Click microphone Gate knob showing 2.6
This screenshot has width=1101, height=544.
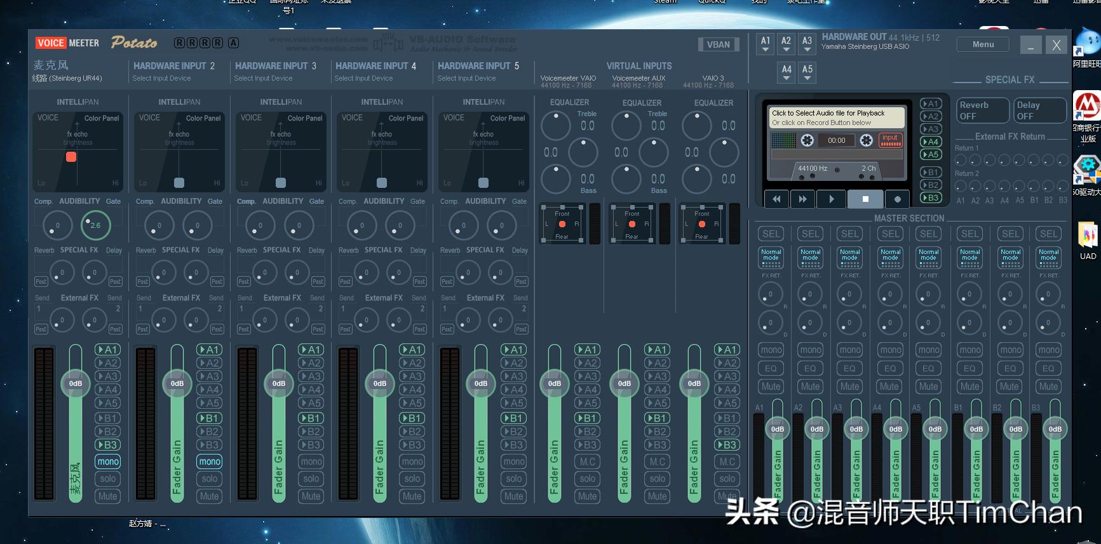click(x=95, y=225)
